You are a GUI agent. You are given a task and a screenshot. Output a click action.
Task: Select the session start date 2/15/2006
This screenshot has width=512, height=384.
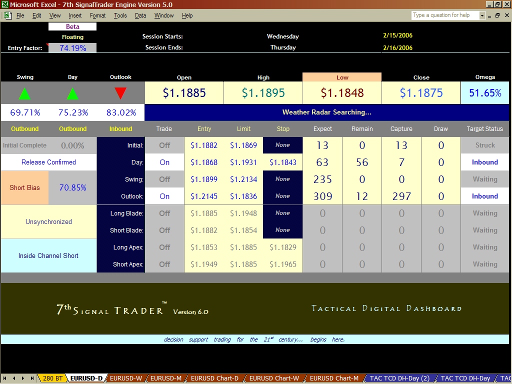(x=397, y=35)
